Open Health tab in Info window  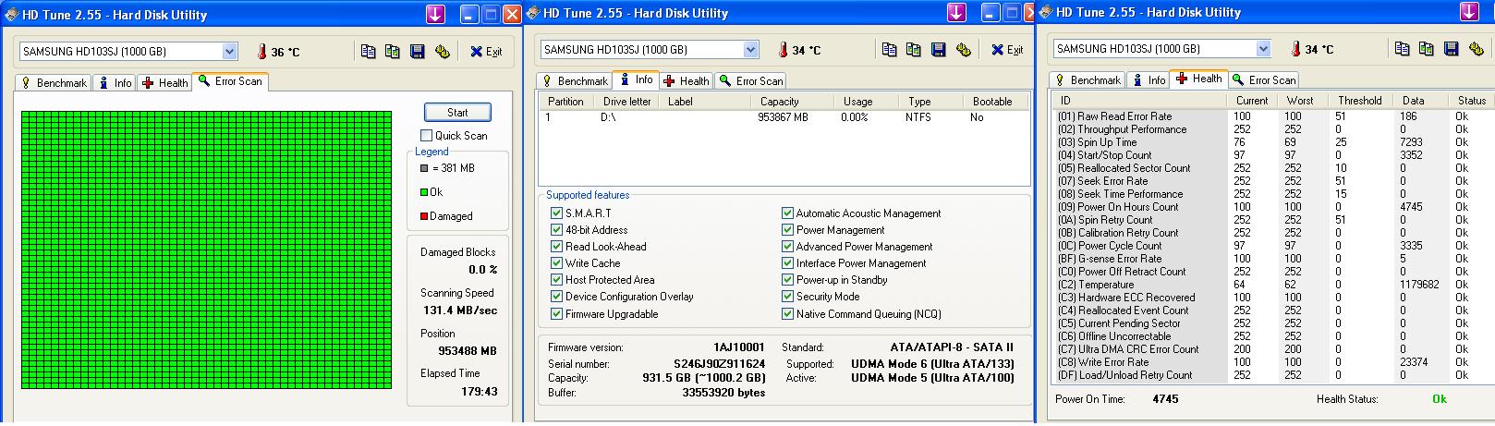point(686,80)
